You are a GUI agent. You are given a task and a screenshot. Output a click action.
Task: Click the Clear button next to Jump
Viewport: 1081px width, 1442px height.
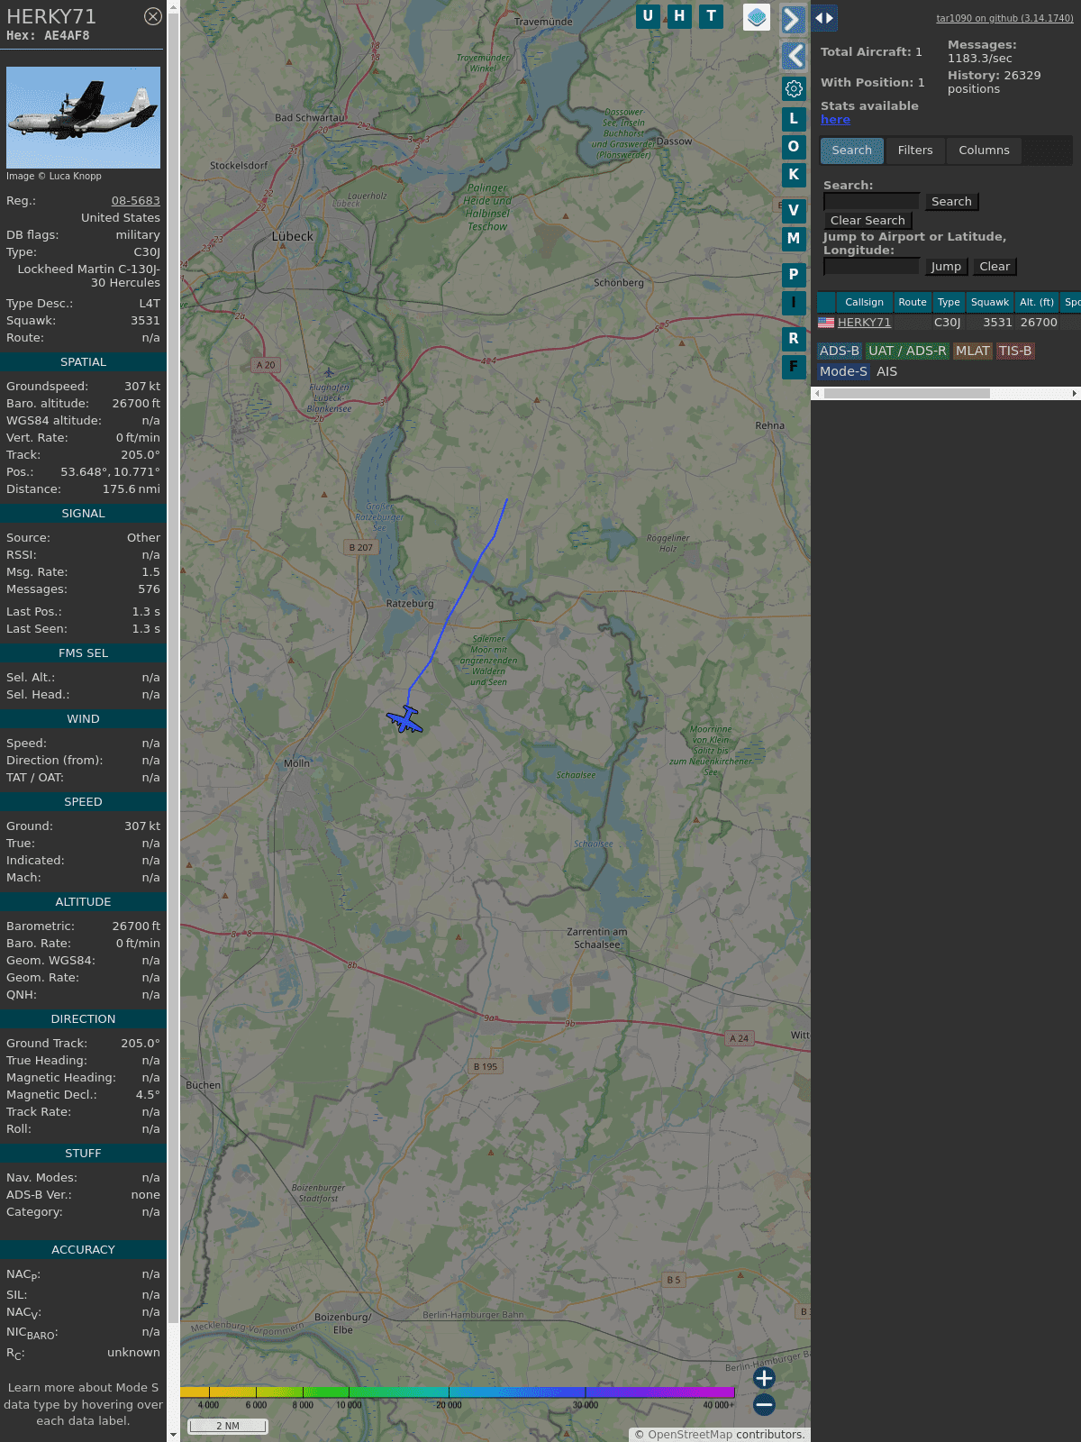click(x=995, y=267)
